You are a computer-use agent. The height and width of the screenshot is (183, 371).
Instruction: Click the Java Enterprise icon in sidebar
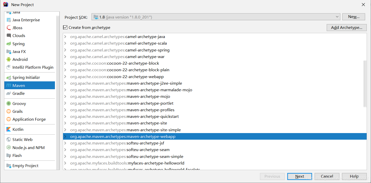coord(9,20)
